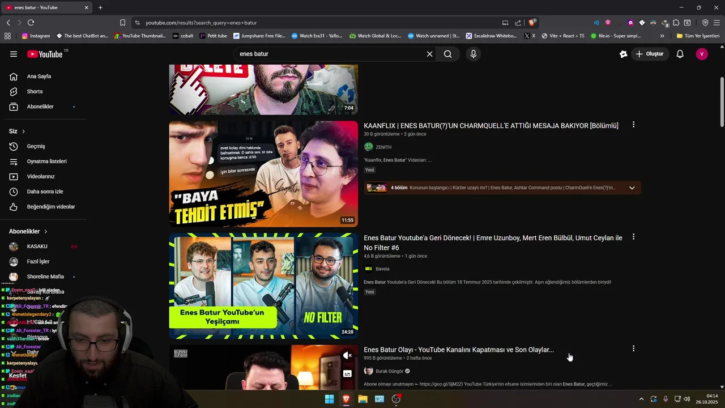
Task: Open options for the KAANFLIX video
Action: click(633, 125)
